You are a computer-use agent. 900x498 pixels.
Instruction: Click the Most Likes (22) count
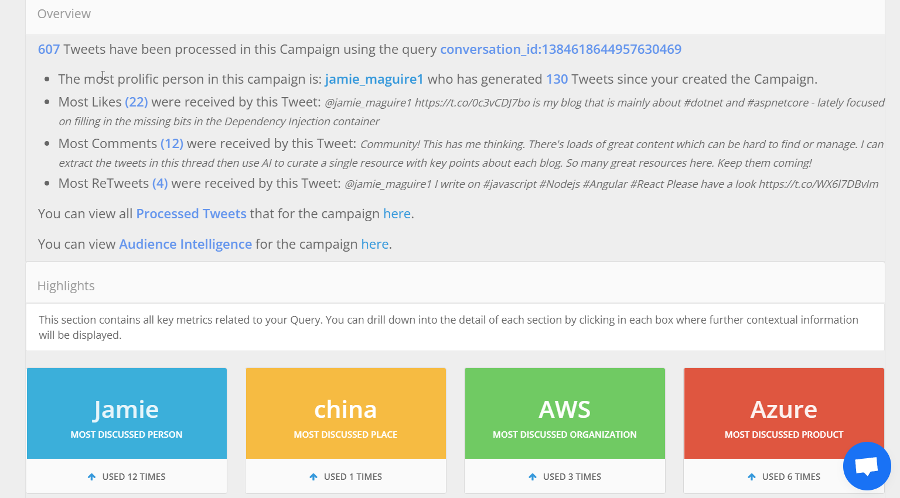click(x=137, y=102)
